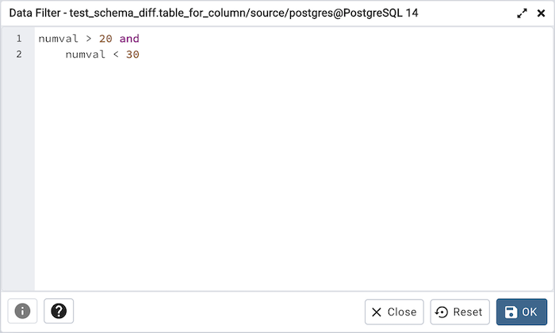The height and width of the screenshot is (333, 555).
Task: Click the X icon inside the Close button
Action: 377,312
